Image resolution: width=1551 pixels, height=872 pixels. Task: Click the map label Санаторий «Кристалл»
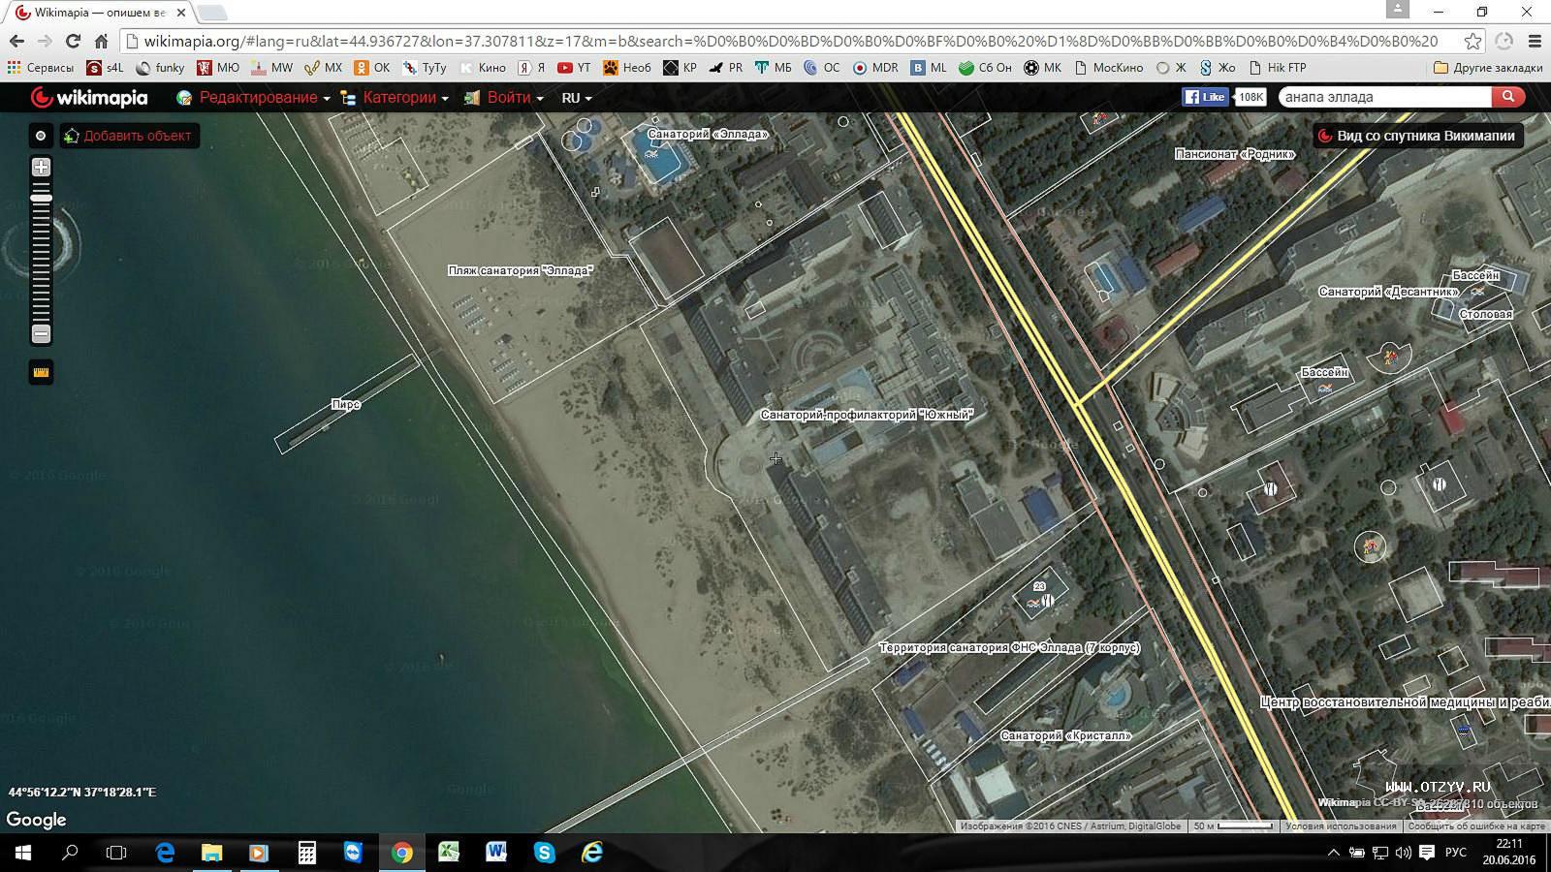pyautogui.click(x=1066, y=735)
